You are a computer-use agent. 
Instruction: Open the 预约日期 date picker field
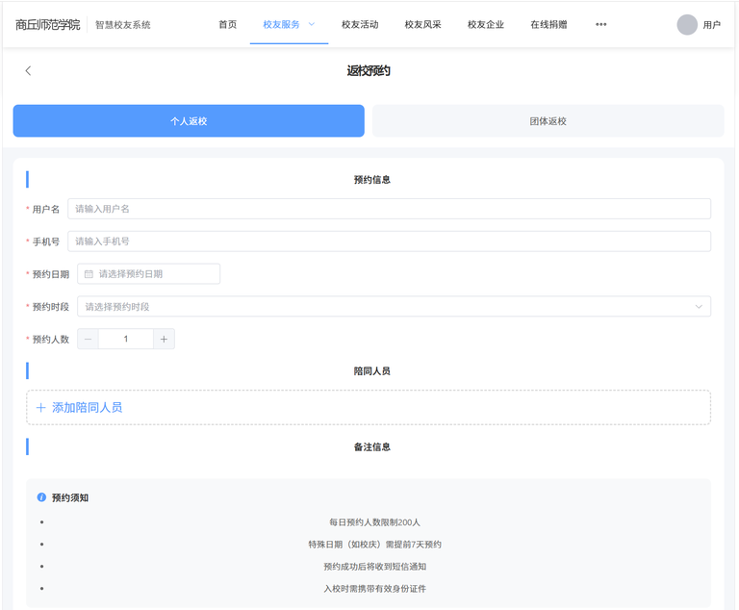[148, 274]
